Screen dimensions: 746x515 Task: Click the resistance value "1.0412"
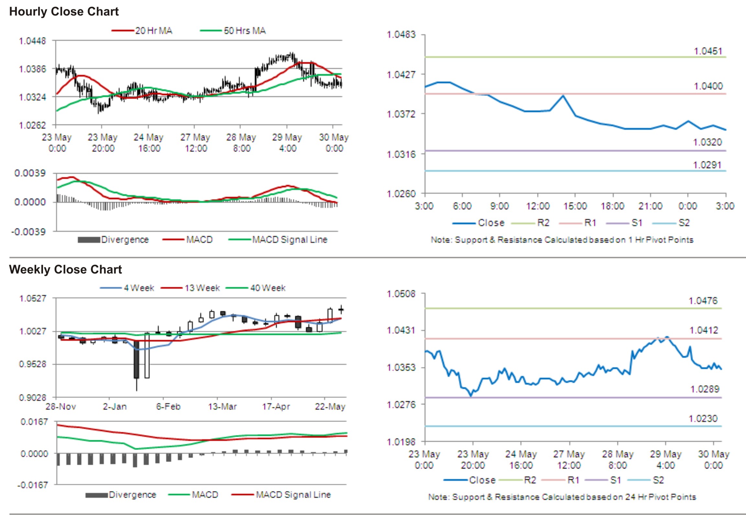704,330
